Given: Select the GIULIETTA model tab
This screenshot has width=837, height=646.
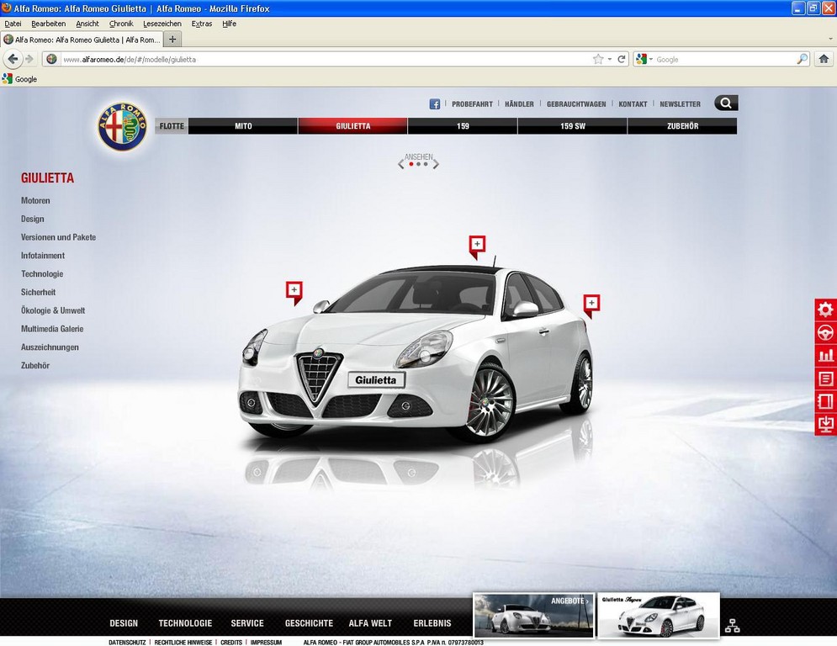Looking at the screenshot, I should (352, 126).
